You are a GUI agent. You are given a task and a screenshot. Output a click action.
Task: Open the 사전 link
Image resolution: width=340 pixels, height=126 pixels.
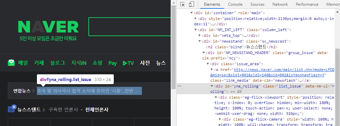click(145, 63)
